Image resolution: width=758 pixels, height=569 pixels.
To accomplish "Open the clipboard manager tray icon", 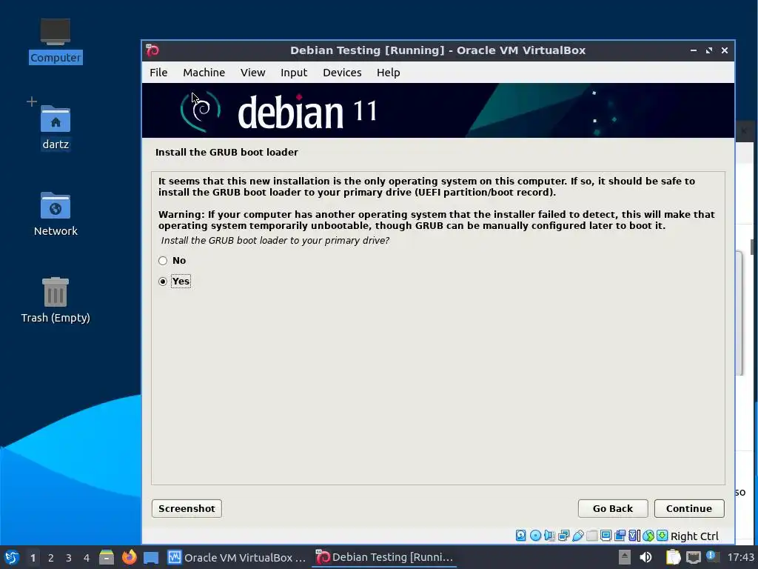I will 673,557.
